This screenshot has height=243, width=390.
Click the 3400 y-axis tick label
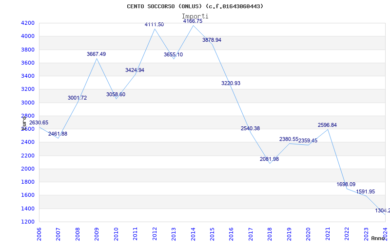[28, 76]
